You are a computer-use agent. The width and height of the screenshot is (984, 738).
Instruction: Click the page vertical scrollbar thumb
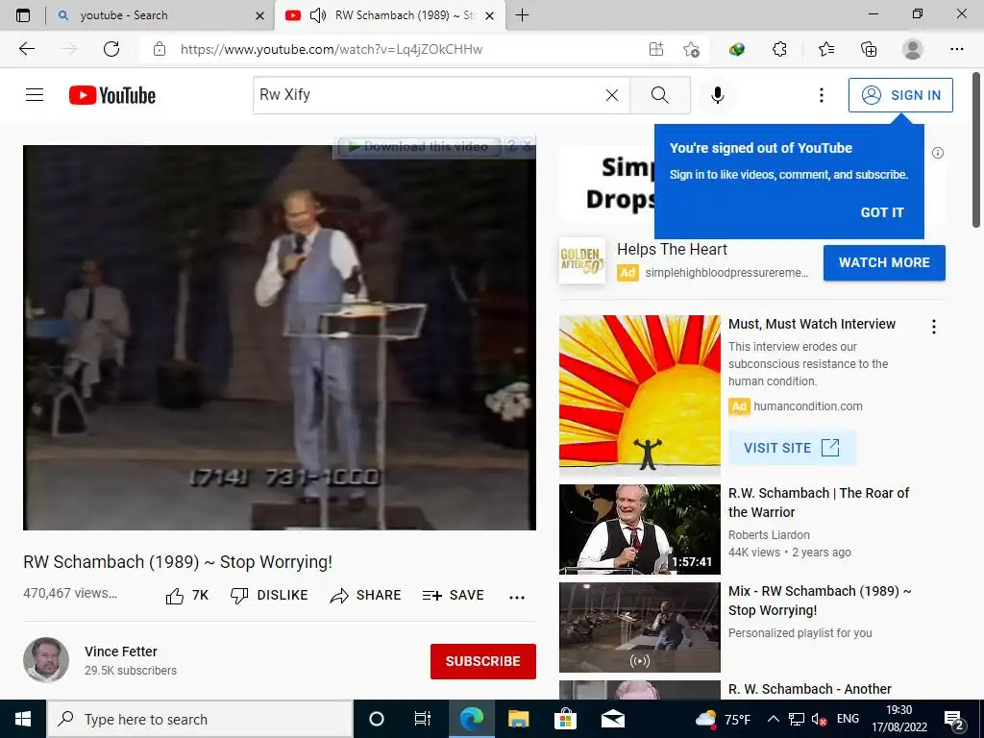(976, 151)
